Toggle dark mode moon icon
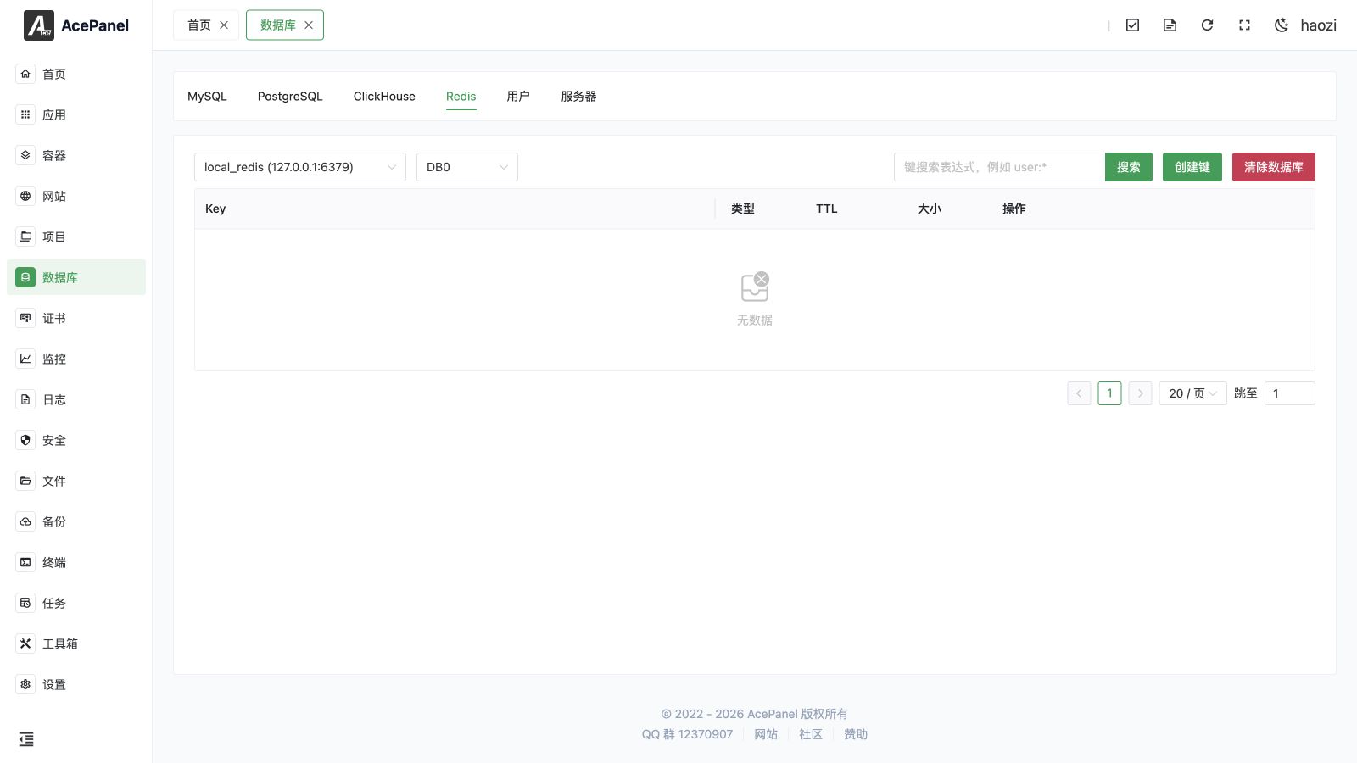This screenshot has height=763, width=1357. 1282,25
